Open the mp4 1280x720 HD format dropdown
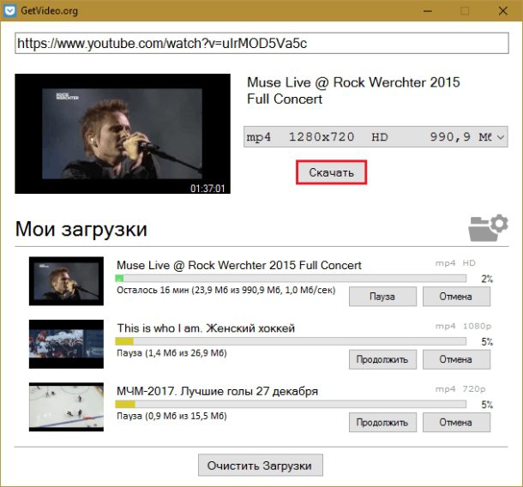 coord(376,137)
